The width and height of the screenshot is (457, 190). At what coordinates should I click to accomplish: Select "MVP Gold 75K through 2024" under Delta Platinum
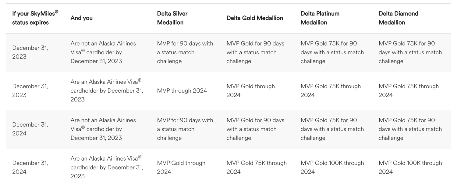tap(331, 91)
